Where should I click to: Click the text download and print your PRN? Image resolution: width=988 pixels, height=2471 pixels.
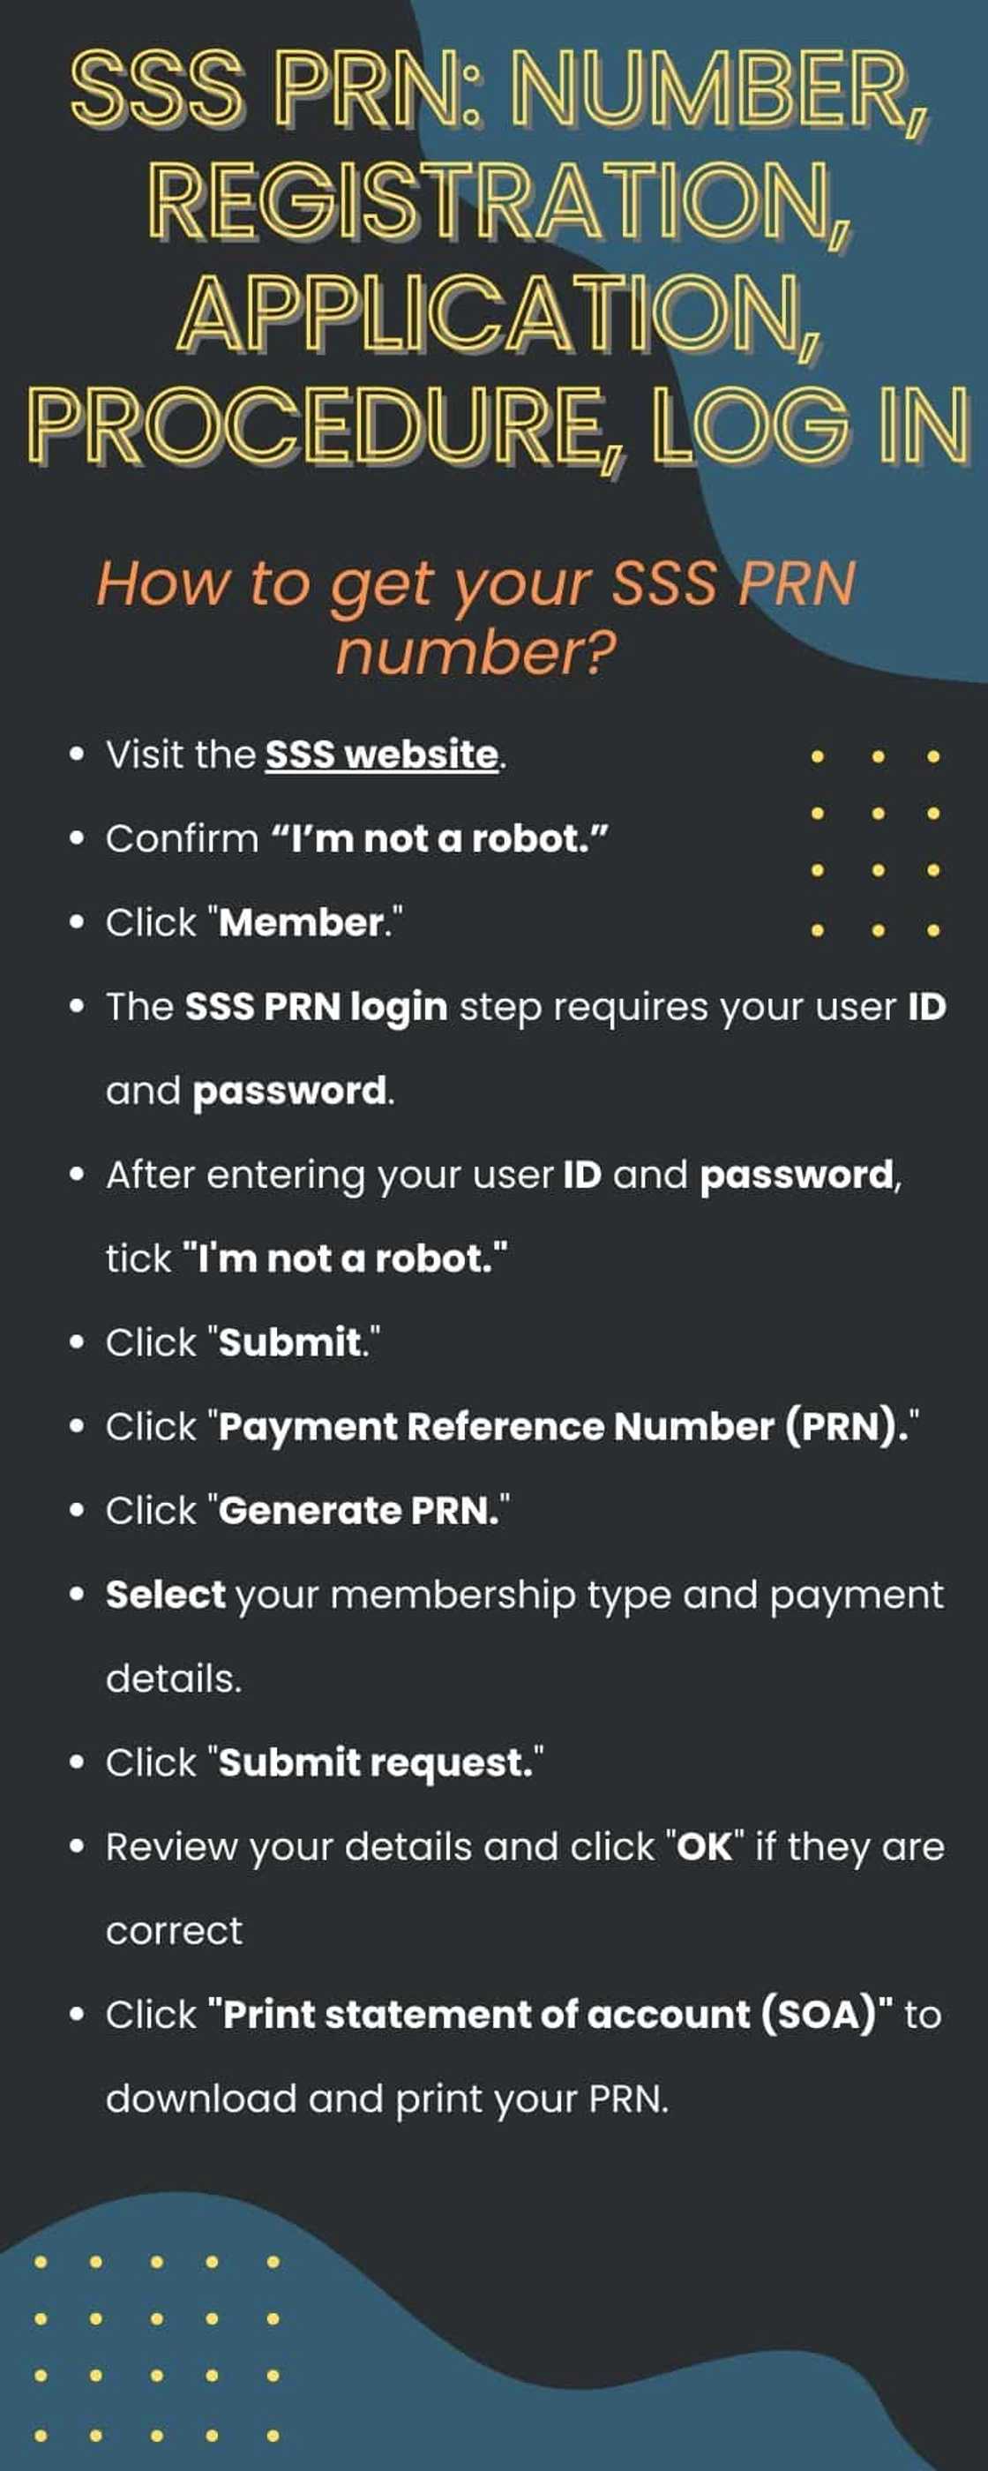coord(386,2099)
